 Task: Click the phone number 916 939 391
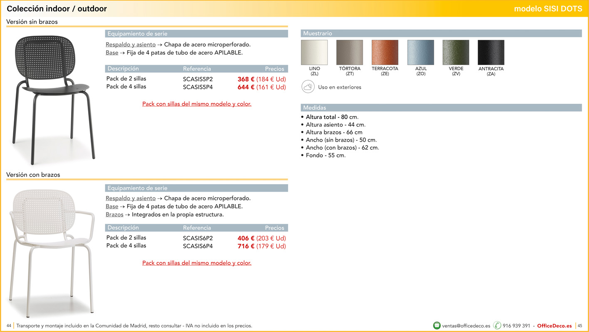pos(516,326)
